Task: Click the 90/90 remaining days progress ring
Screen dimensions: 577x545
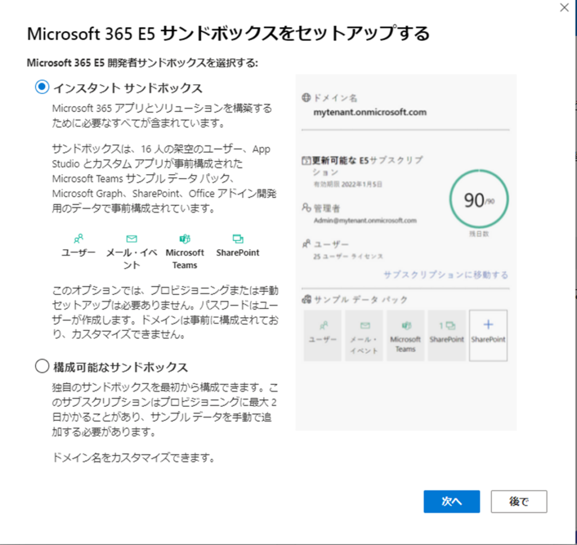Action: click(x=478, y=200)
